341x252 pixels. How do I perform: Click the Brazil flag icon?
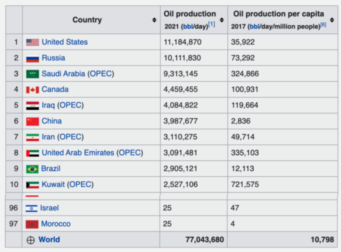[x=32, y=169]
